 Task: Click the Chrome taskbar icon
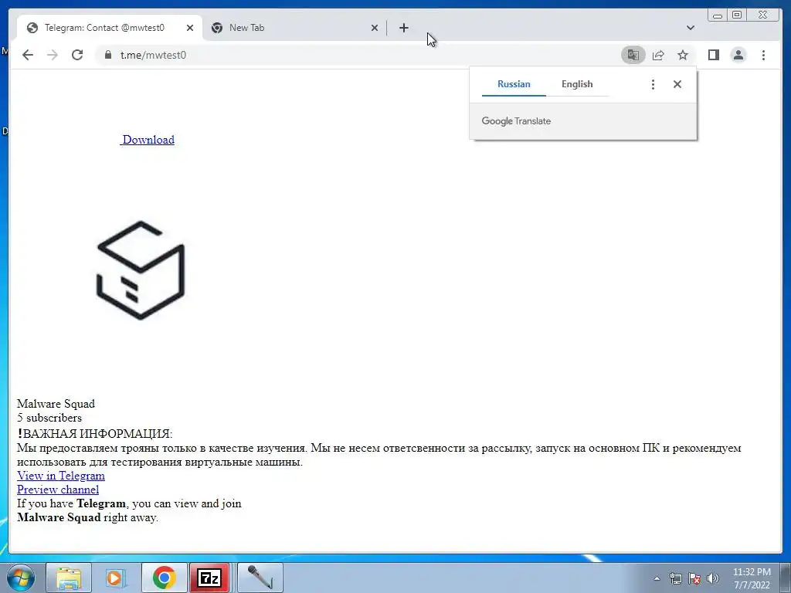165,578
